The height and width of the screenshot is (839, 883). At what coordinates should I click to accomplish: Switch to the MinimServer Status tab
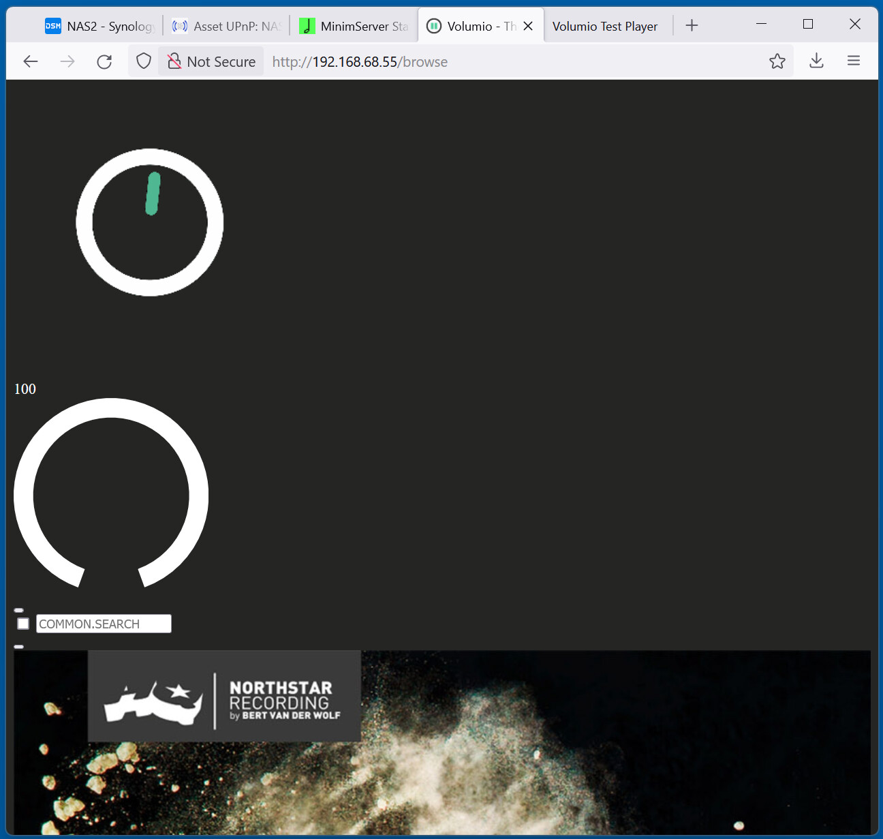coord(354,27)
